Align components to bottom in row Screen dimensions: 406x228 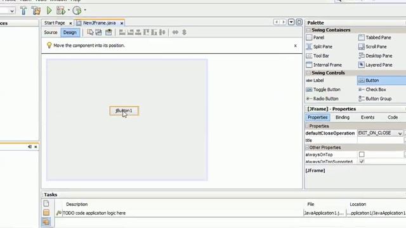[154, 32]
